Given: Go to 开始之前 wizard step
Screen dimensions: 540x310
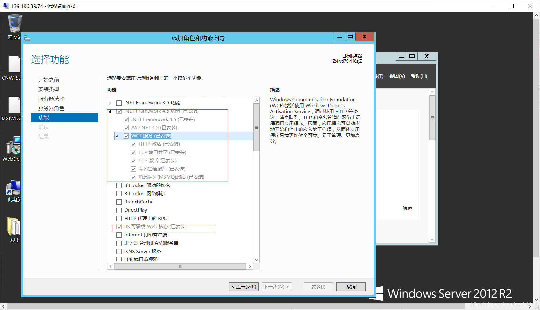Looking at the screenshot, I should coord(49,80).
